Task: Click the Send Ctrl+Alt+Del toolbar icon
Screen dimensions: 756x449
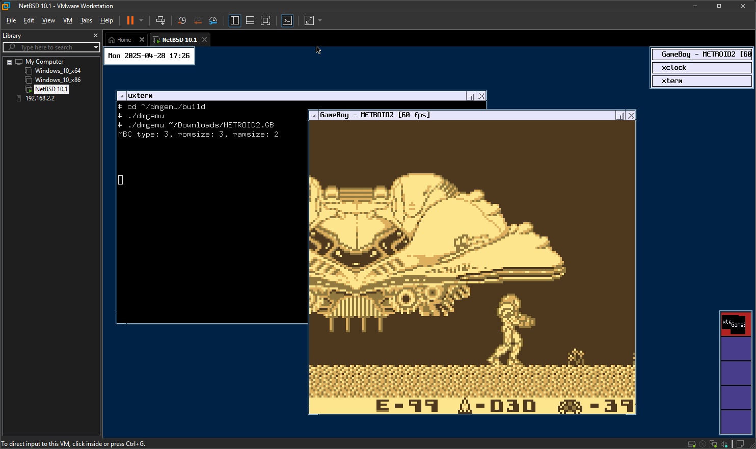Action: coord(160,20)
